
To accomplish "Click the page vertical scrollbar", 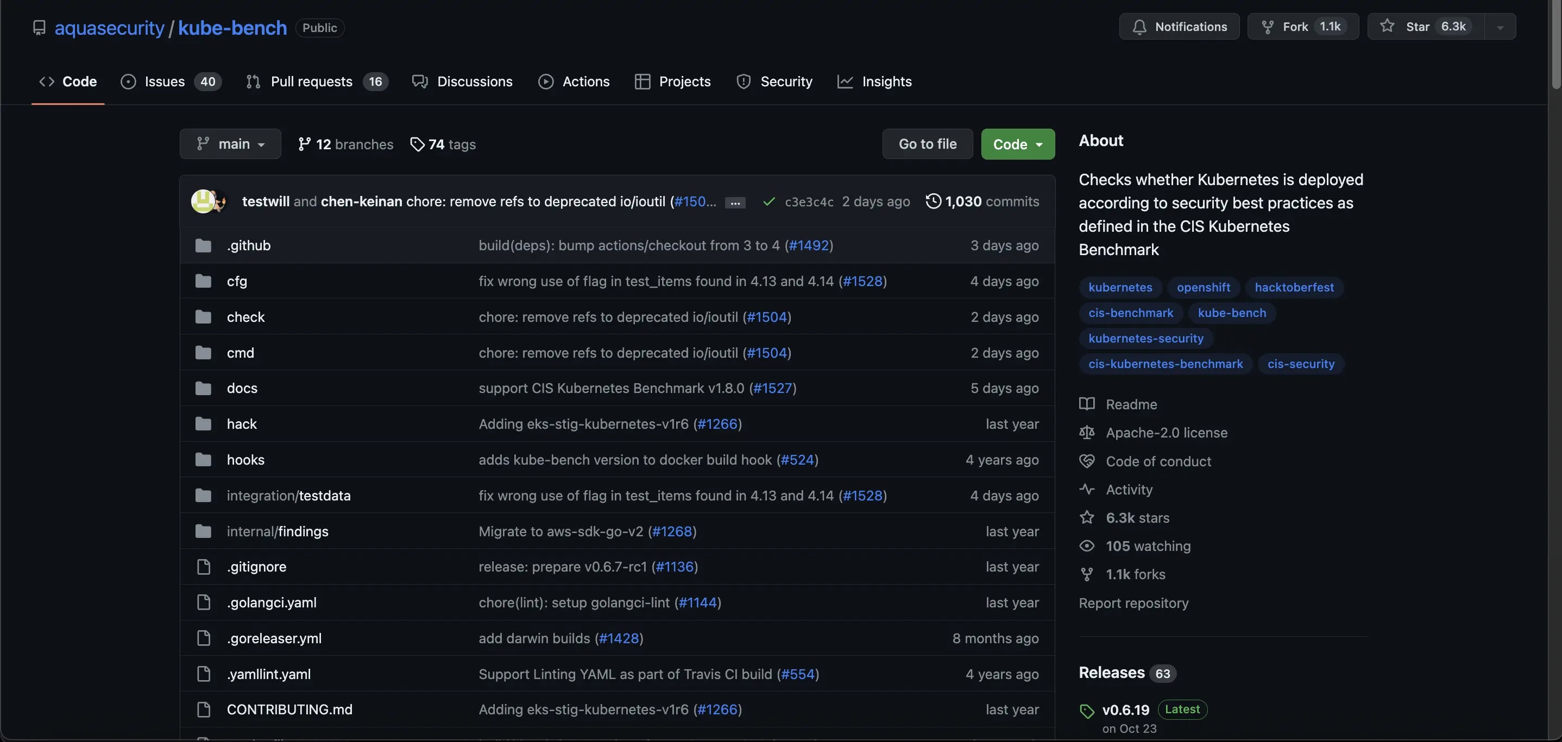I will pyautogui.click(x=1555, y=46).
